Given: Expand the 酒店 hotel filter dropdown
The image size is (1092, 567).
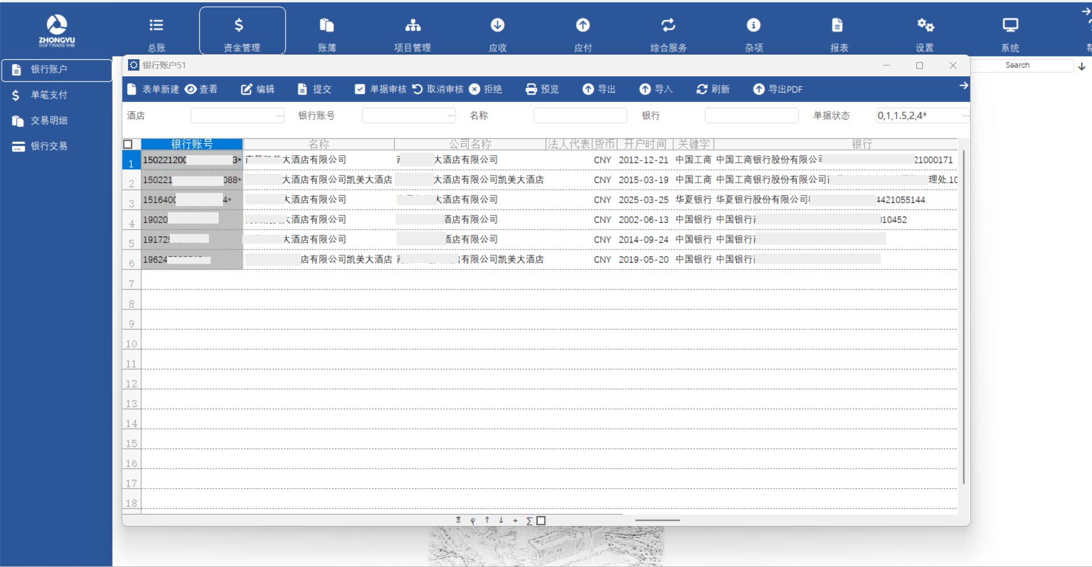Looking at the screenshot, I should click(279, 116).
